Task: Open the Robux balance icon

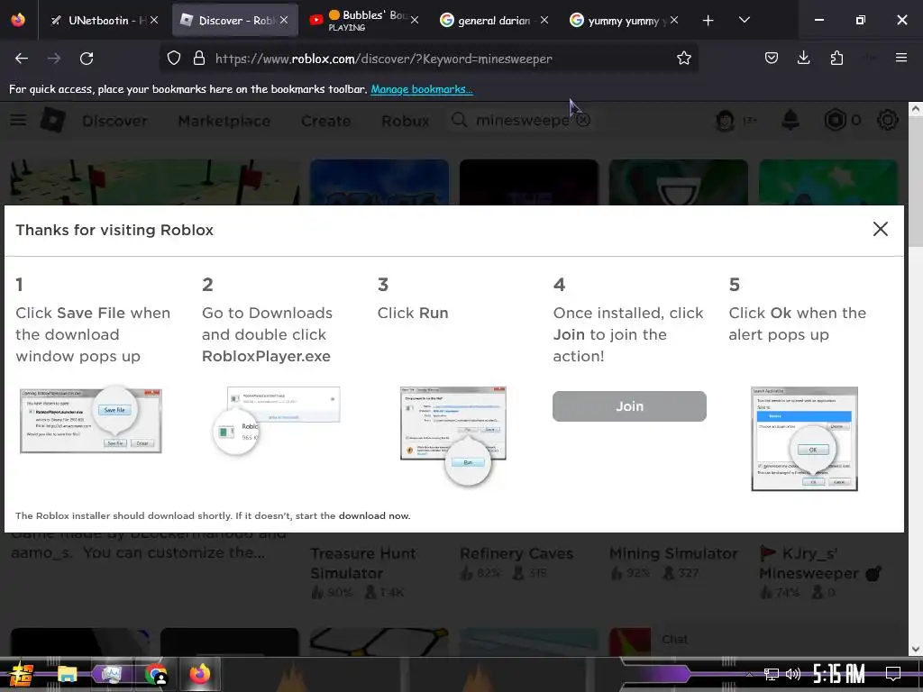Action: (x=835, y=120)
